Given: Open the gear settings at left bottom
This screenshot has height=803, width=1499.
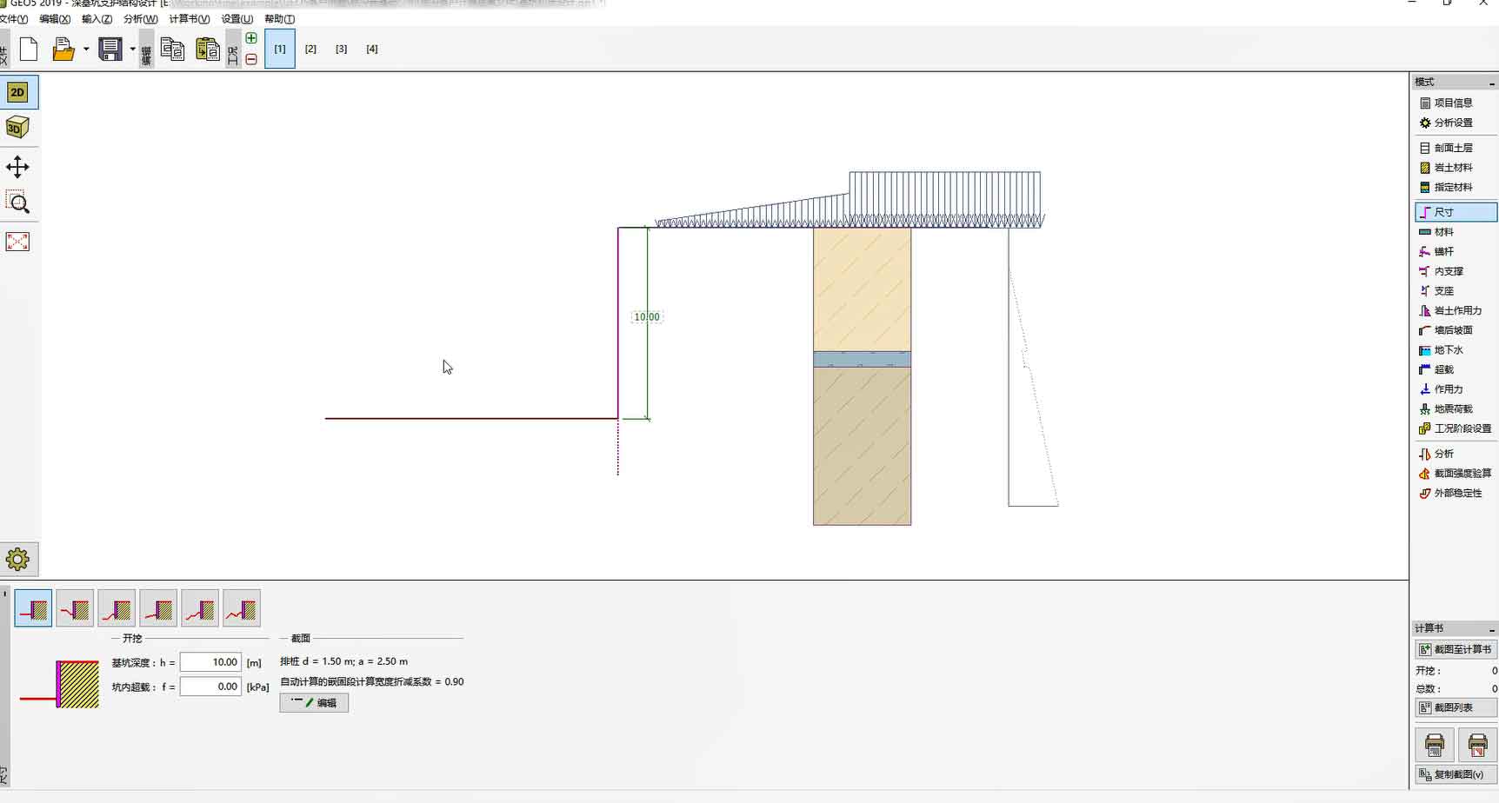Looking at the screenshot, I should point(17,559).
